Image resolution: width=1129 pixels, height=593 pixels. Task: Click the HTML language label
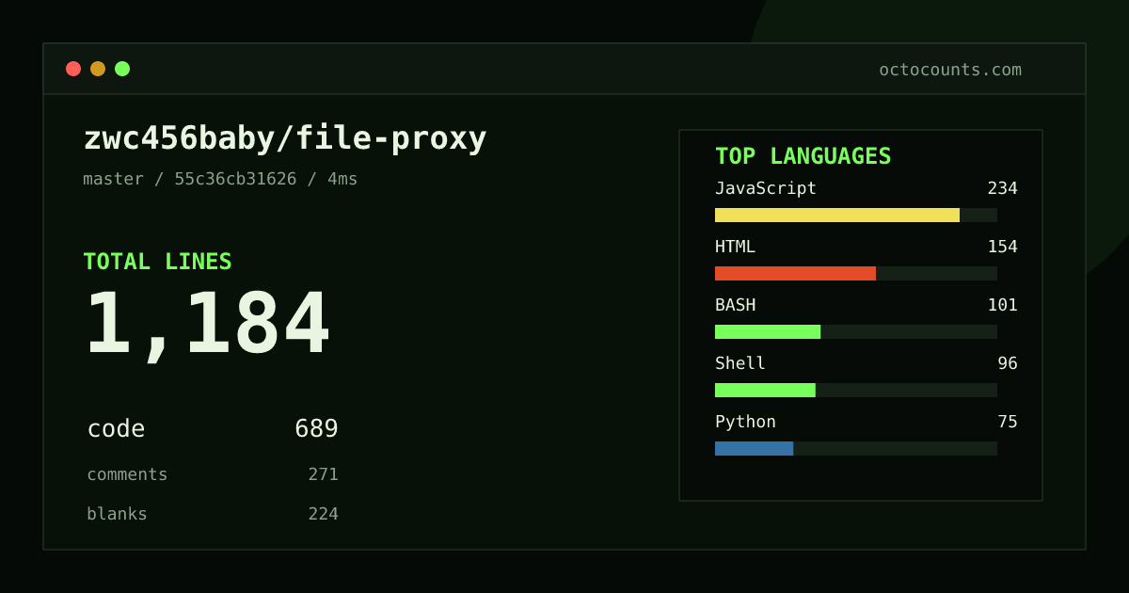point(735,247)
